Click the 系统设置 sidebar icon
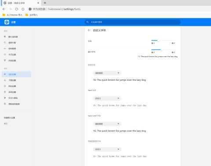 (5, 92)
